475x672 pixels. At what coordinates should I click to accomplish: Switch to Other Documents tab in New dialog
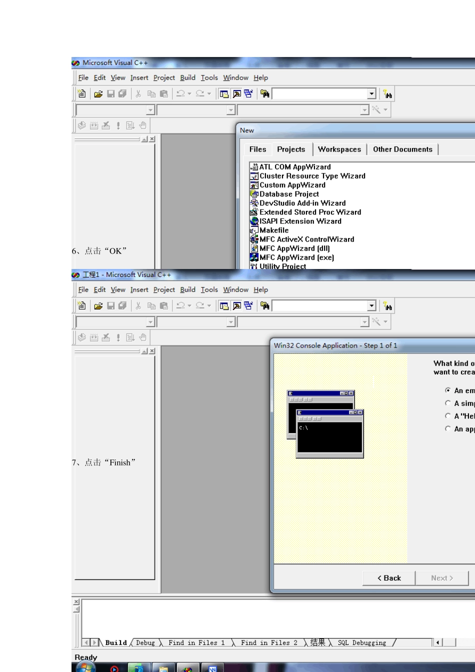point(402,149)
